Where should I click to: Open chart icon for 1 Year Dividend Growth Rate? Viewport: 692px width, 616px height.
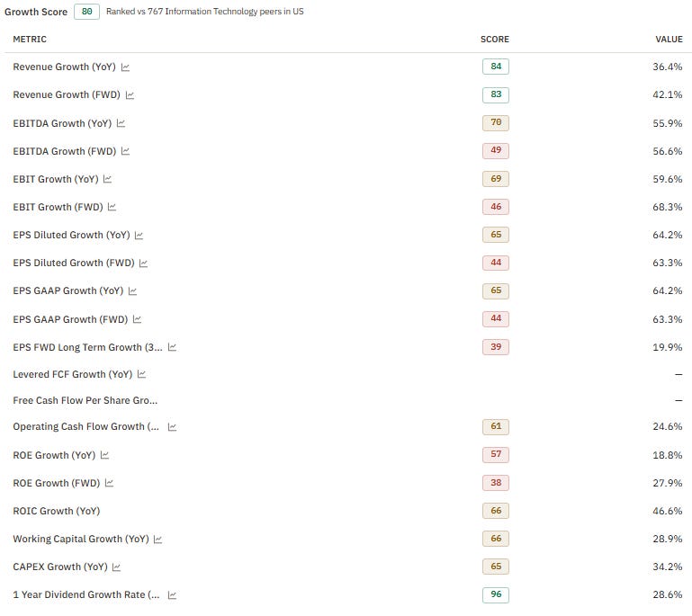tap(172, 595)
